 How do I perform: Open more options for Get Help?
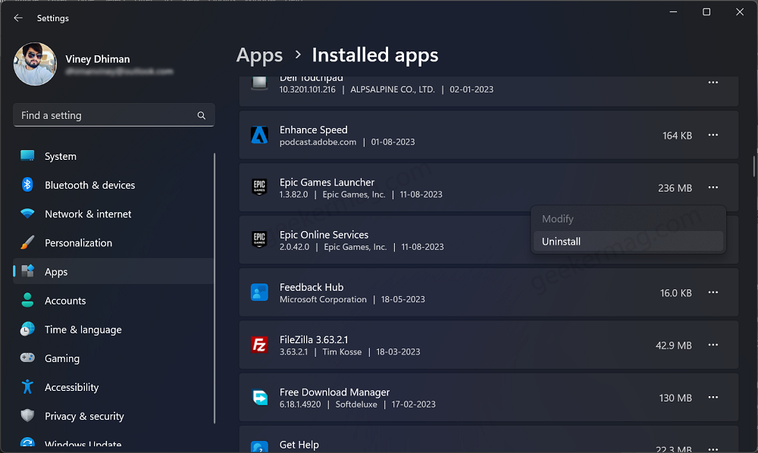pos(713,448)
